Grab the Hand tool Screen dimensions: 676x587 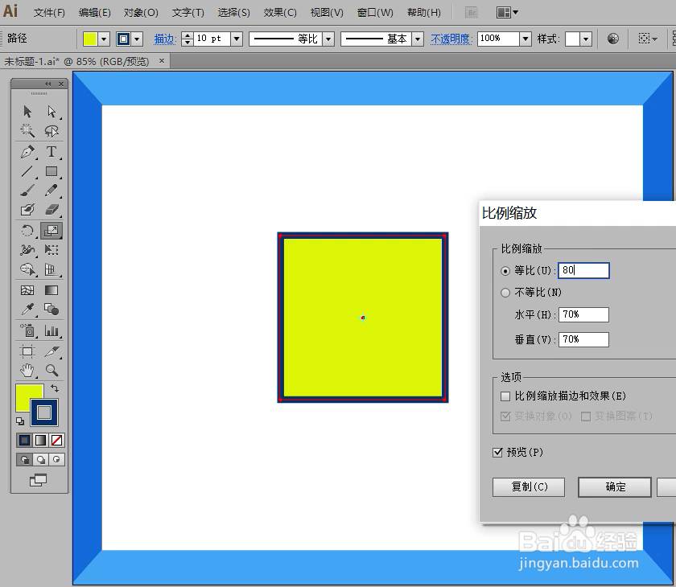coord(27,370)
